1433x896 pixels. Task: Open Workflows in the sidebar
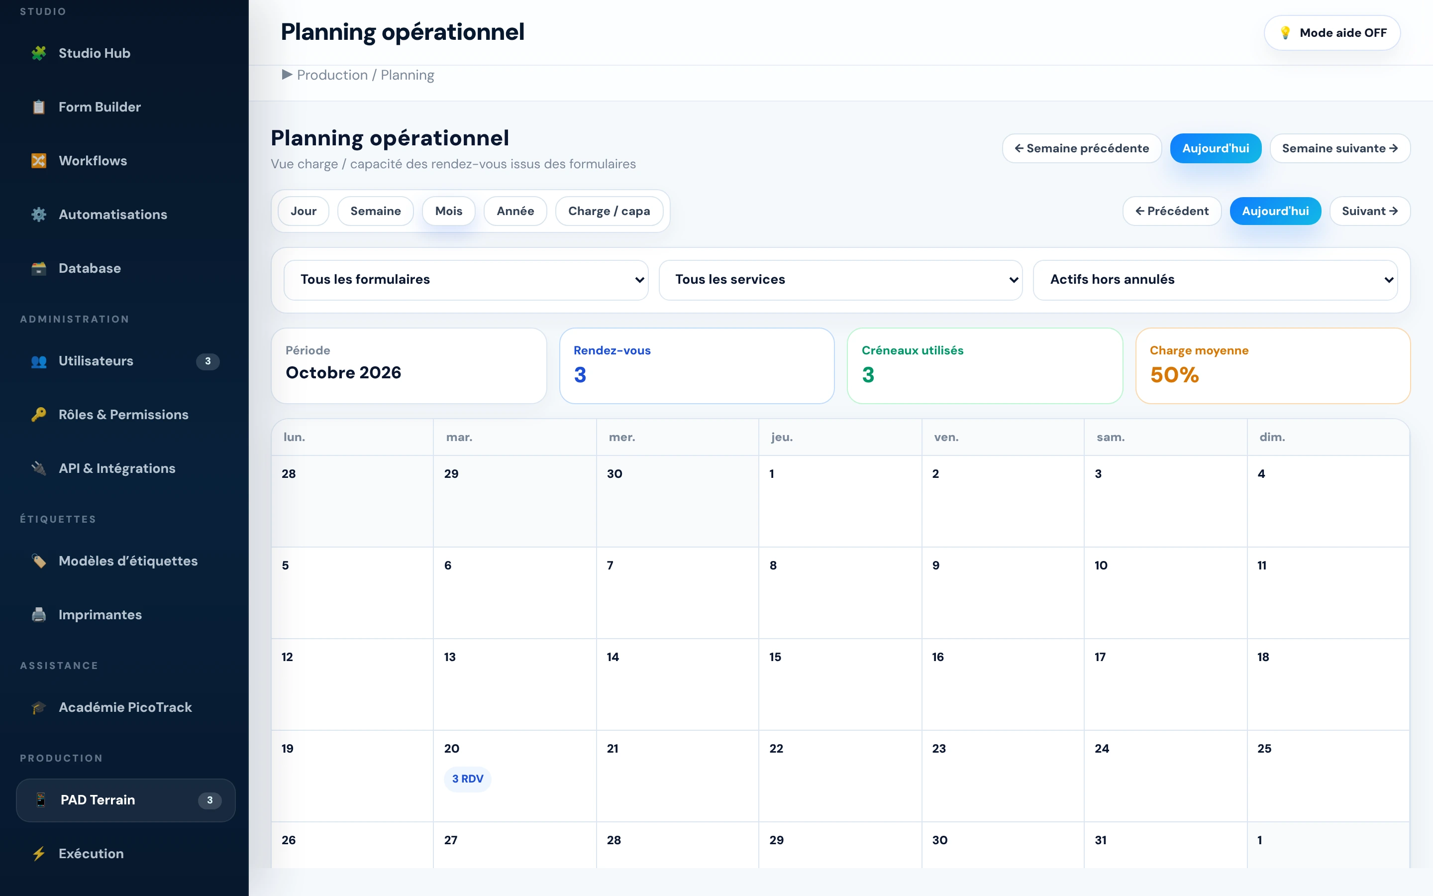pos(125,161)
